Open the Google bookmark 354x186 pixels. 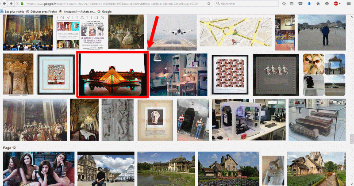pos(104,11)
